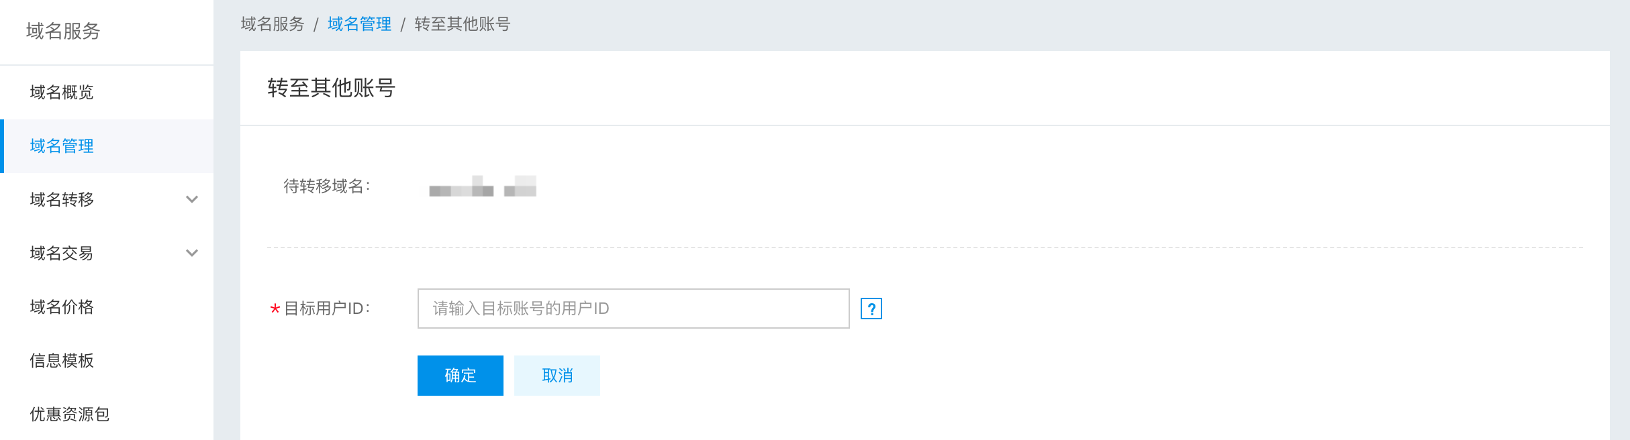Expand the 域名交易 submenu chevron
1630x440 pixels.
pyautogui.click(x=192, y=253)
